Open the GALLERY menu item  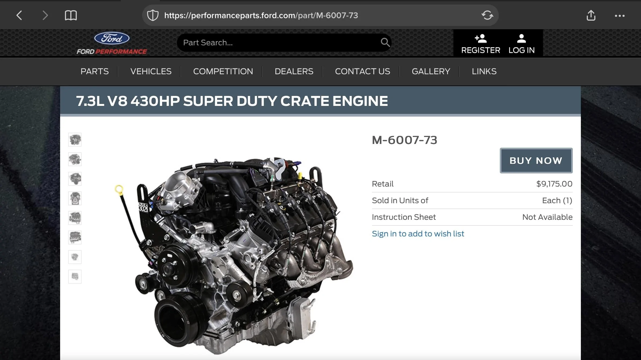coord(431,71)
